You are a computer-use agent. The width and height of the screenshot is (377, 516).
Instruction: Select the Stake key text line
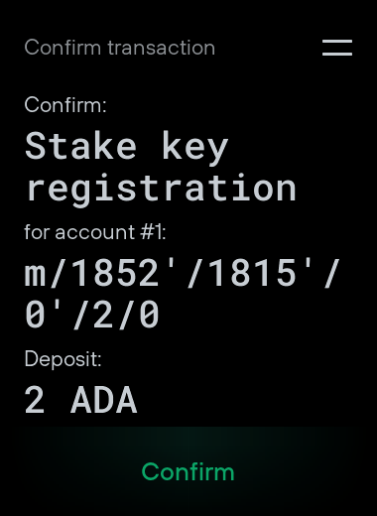pos(127,148)
